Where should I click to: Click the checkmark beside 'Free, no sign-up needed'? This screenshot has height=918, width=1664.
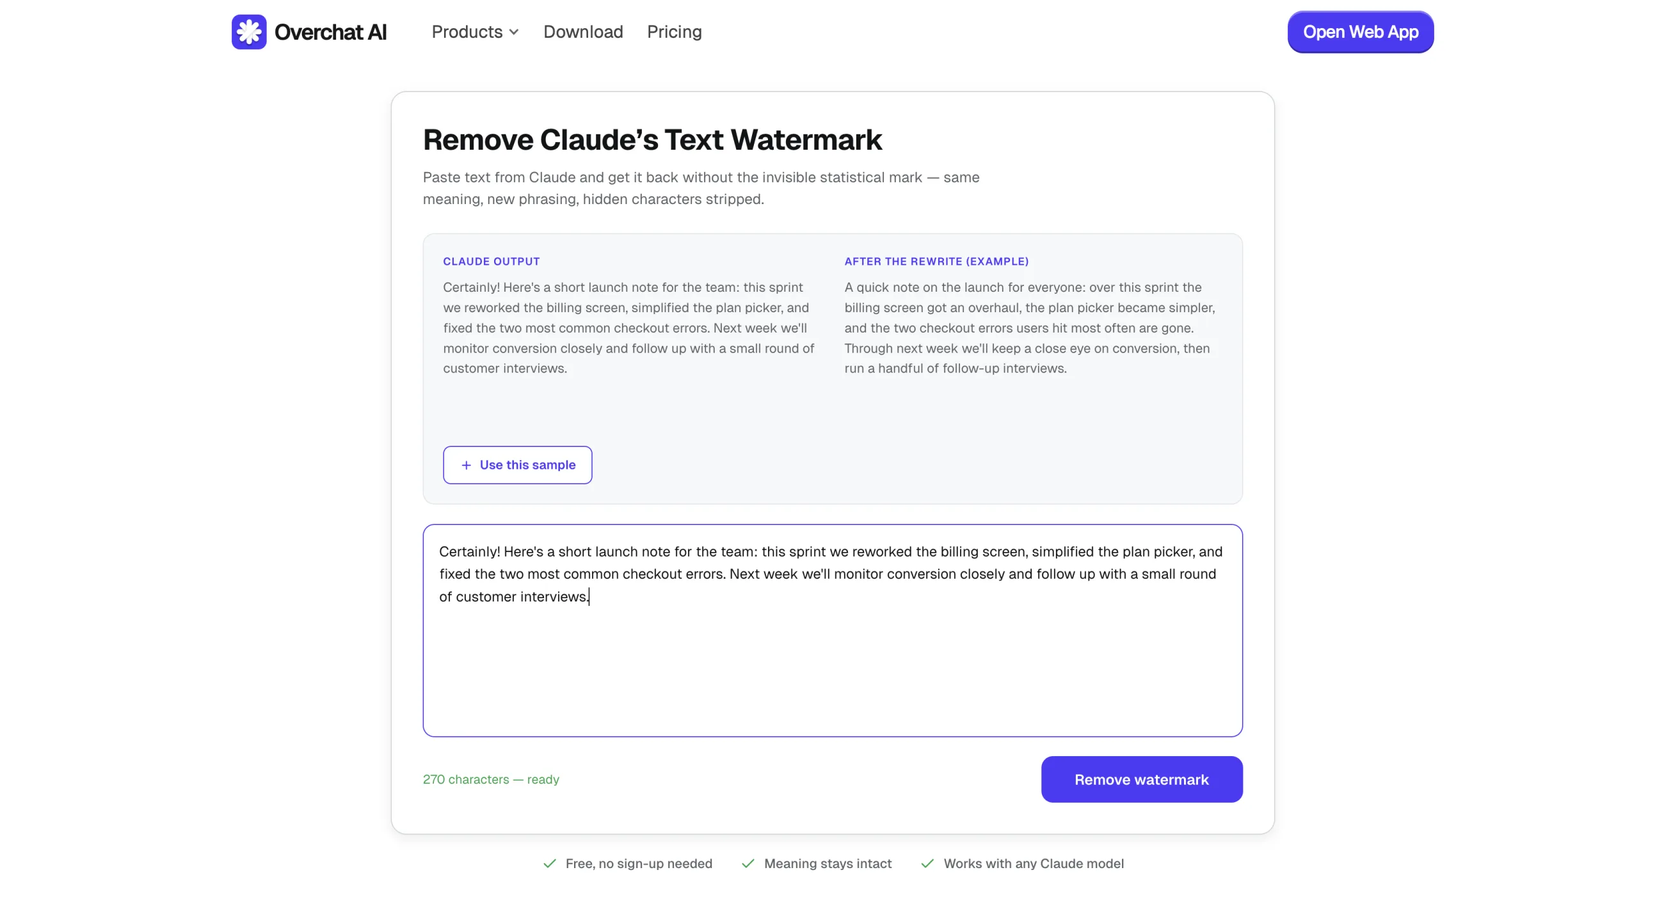549,863
